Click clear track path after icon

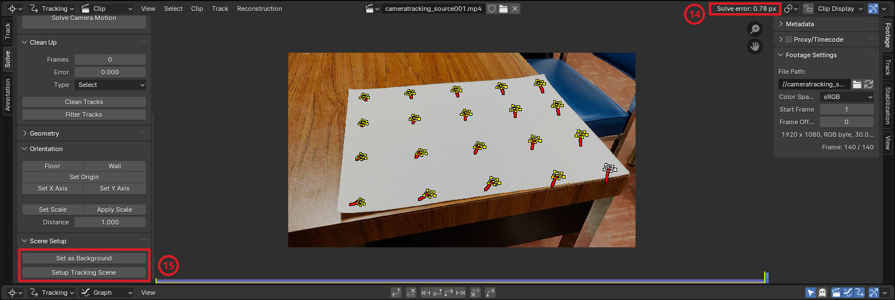(475, 293)
